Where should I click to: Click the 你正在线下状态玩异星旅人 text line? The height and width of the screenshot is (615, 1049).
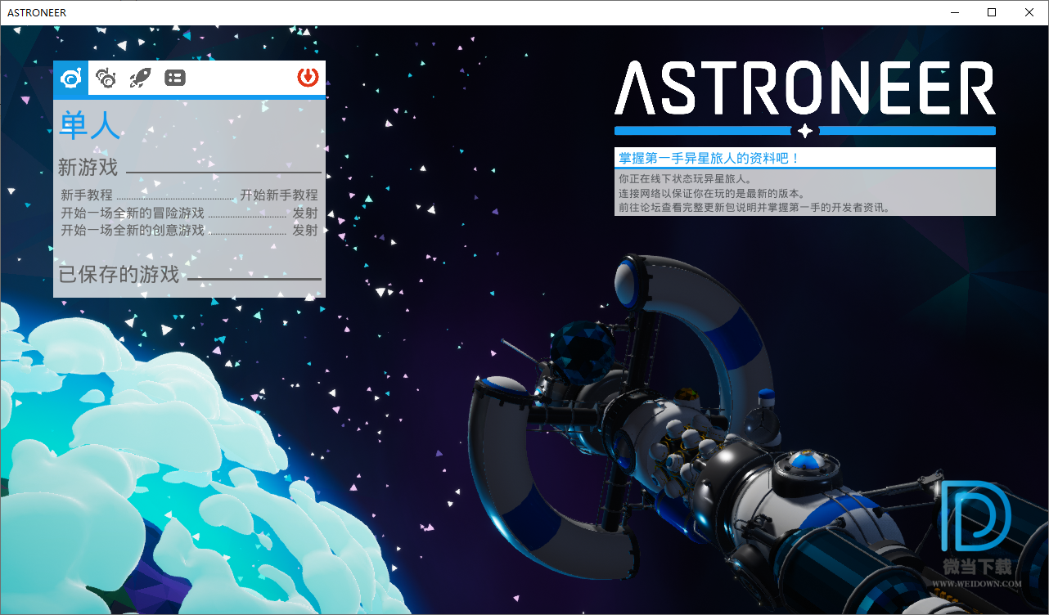click(685, 178)
